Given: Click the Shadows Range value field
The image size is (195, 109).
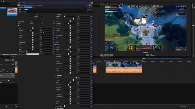Looking at the screenshot, I should pos(83,19).
